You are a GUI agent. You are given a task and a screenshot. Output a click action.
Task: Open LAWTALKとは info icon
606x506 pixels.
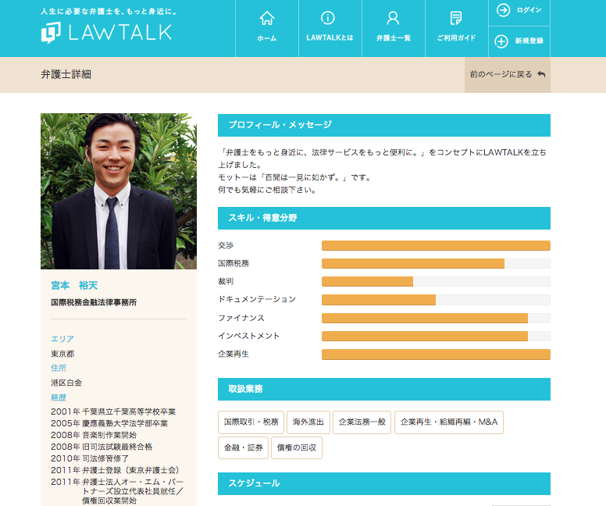pos(328,18)
